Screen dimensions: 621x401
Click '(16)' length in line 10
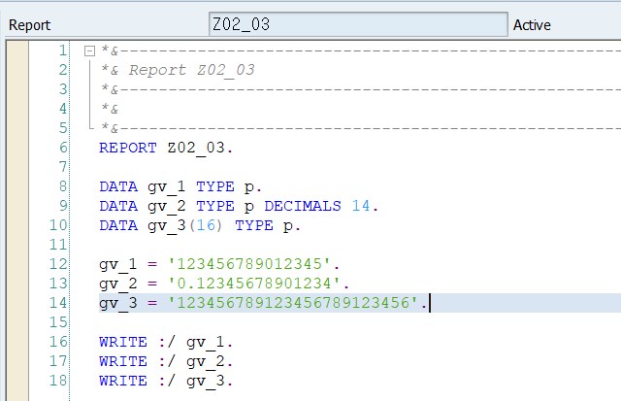pos(206,225)
